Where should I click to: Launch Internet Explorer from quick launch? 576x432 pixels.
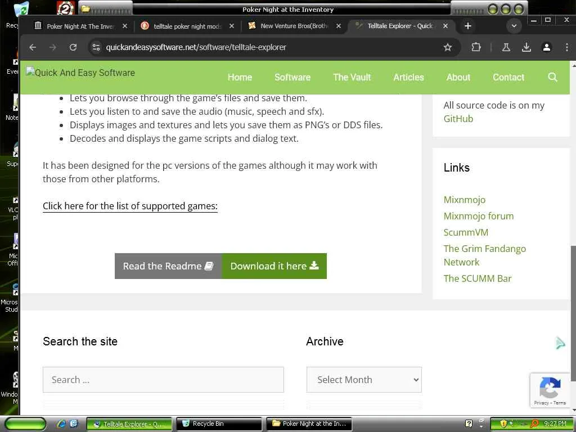[x=61, y=424]
